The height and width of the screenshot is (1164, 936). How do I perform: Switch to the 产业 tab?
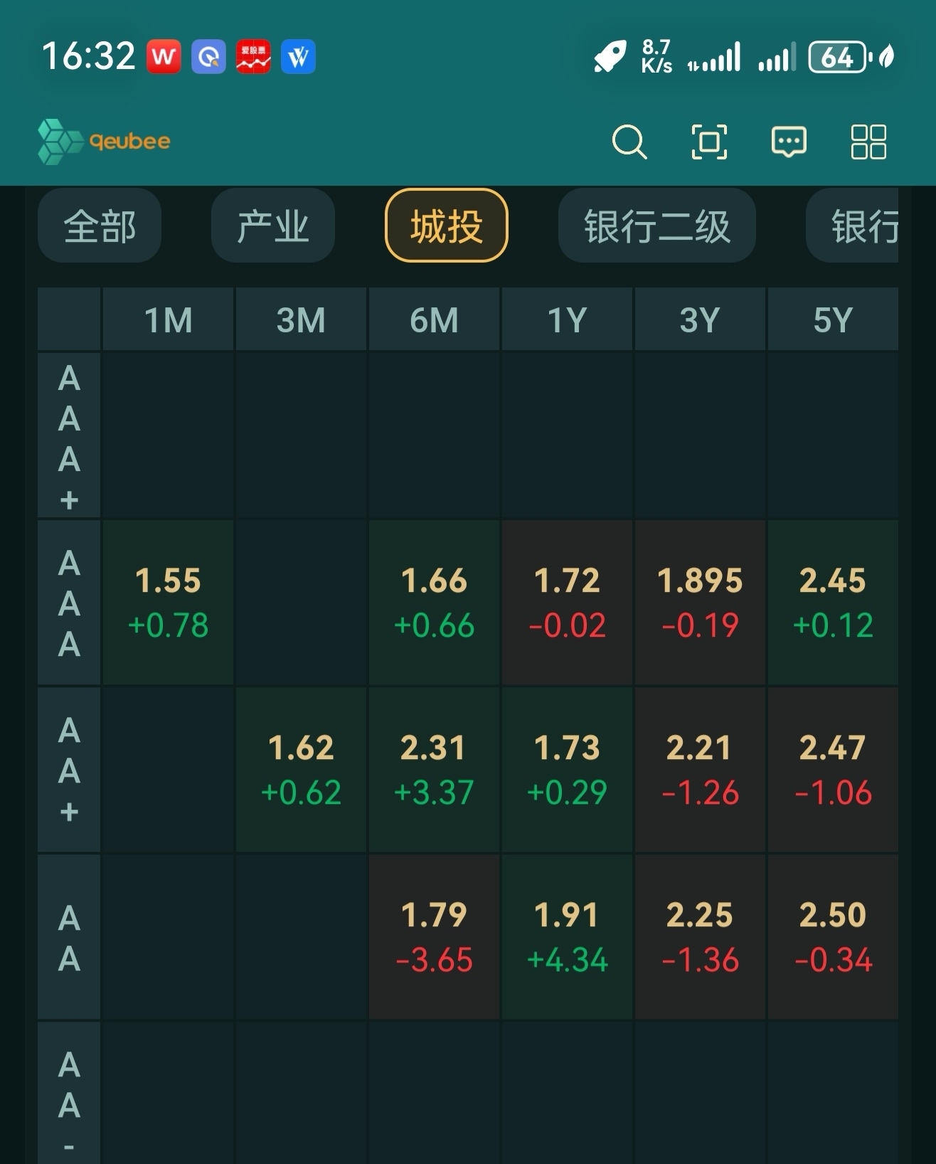tap(272, 226)
